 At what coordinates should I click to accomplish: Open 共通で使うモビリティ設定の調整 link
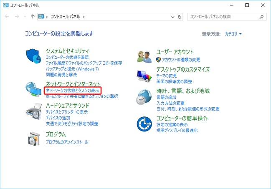pos(72,123)
